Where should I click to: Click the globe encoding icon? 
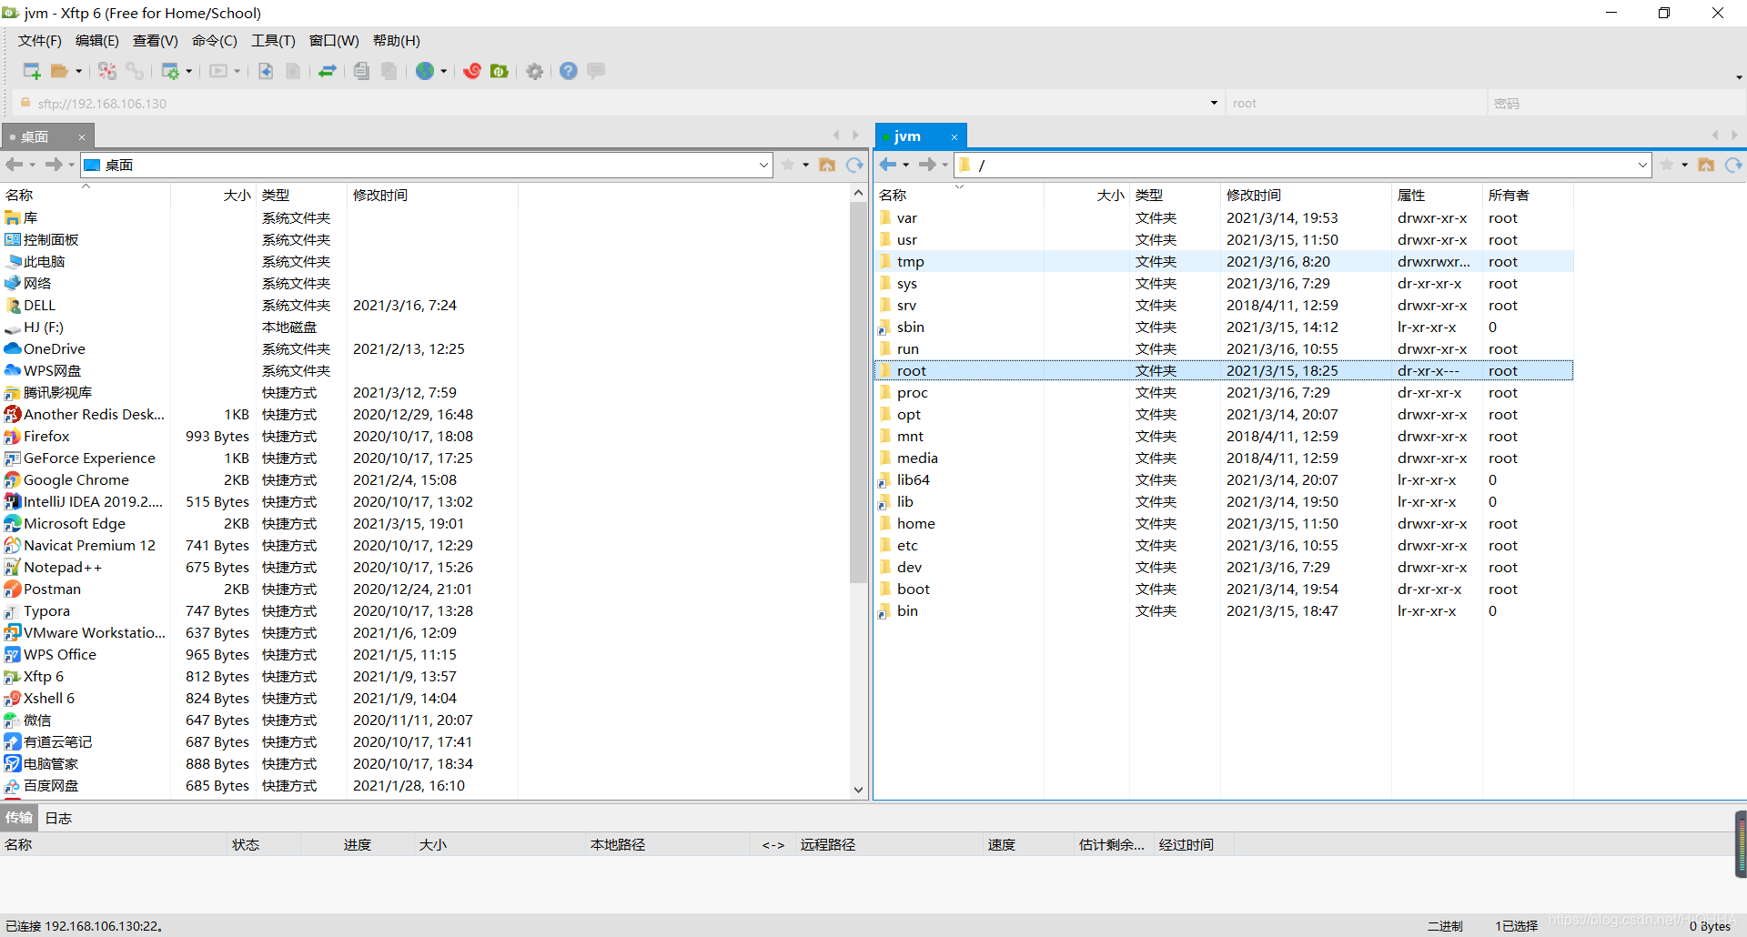425,71
